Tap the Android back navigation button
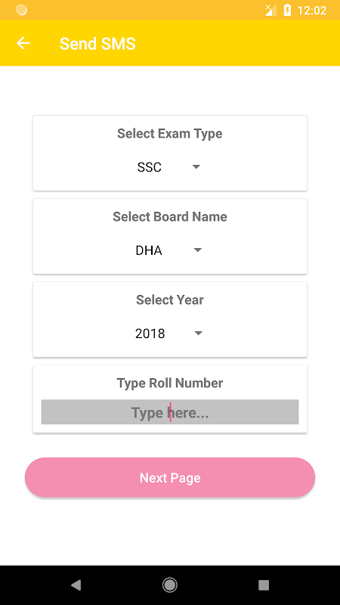The image size is (340, 605). click(76, 585)
